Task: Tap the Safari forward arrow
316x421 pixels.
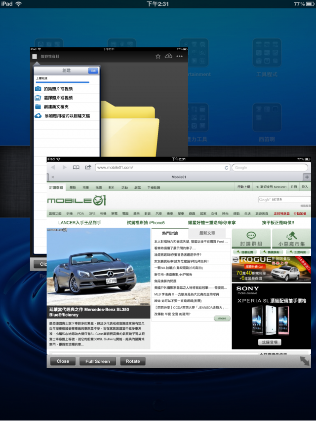Action: 64,167
